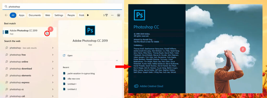Show more filters with the play arrow
The image size is (267, 98).
pos(88,15)
